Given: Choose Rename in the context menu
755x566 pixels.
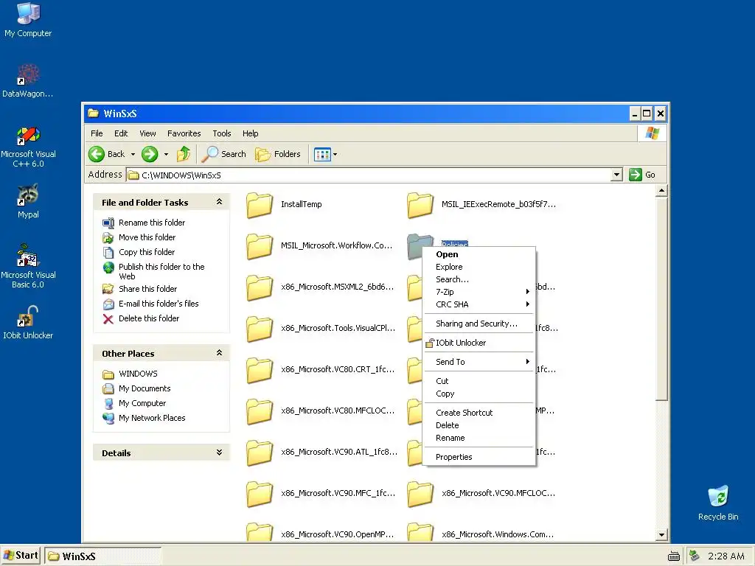Looking at the screenshot, I should pyautogui.click(x=479, y=438).
